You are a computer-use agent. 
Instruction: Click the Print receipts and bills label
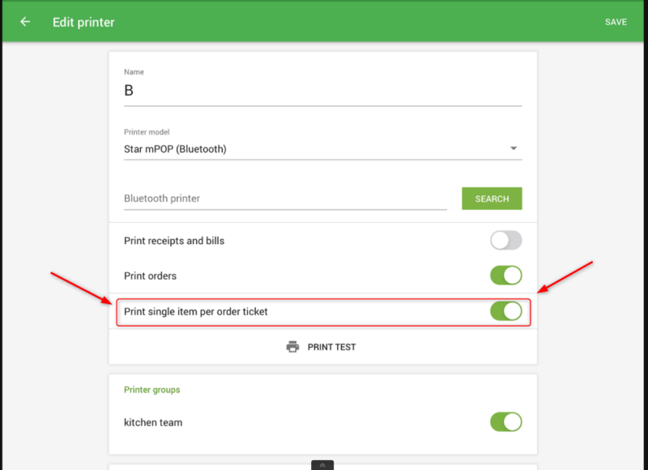point(174,241)
